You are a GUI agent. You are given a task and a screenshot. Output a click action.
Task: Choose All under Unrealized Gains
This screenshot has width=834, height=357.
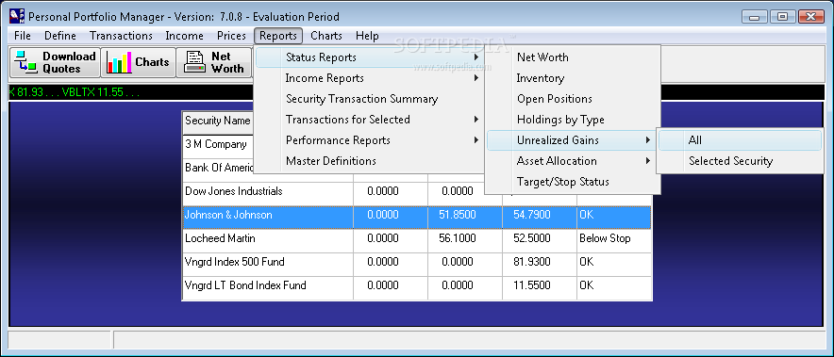click(740, 140)
